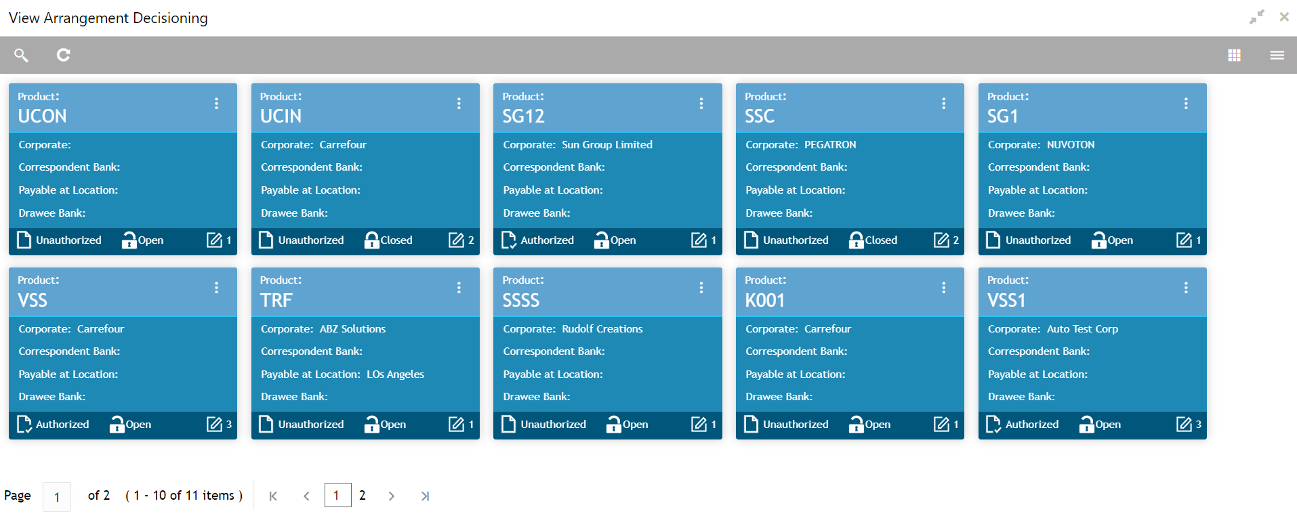Click the document icon on UCON card
The image size is (1297, 516).
click(x=24, y=240)
